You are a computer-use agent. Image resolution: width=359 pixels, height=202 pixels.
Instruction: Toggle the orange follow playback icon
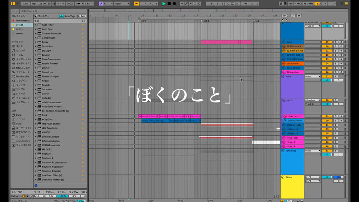[x=136, y=3]
